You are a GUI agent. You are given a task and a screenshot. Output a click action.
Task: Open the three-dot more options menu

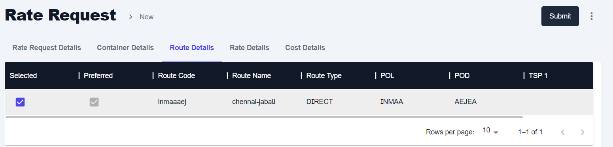[x=592, y=16]
